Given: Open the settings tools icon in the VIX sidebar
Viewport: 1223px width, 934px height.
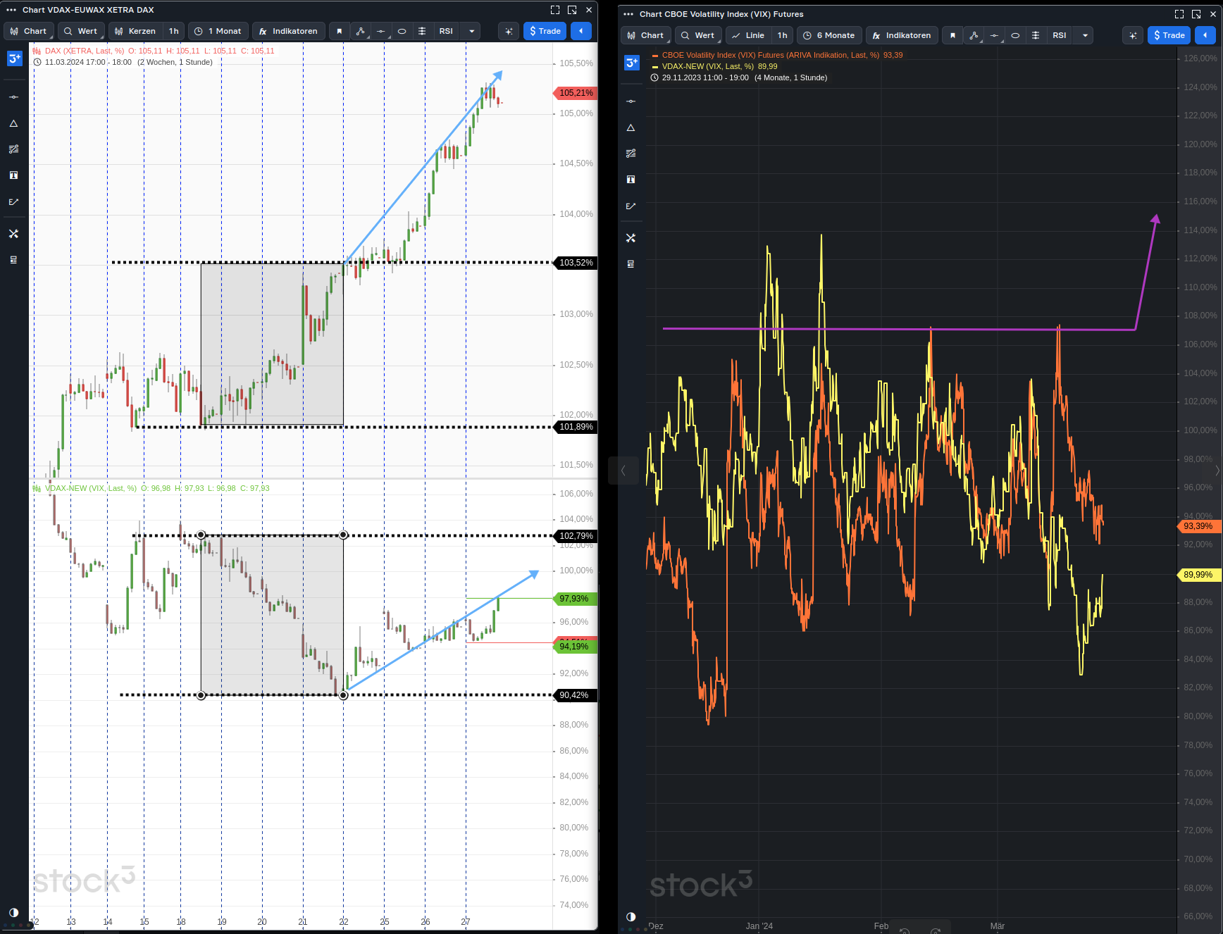Looking at the screenshot, I should (x=631, y=238).
